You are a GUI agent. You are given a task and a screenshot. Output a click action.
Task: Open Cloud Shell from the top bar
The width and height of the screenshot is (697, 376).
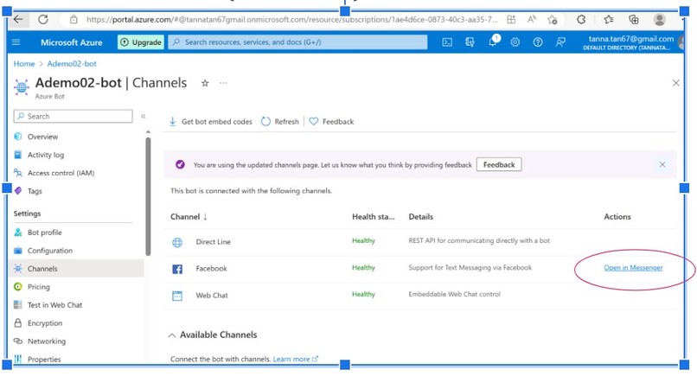coord(447,42)
